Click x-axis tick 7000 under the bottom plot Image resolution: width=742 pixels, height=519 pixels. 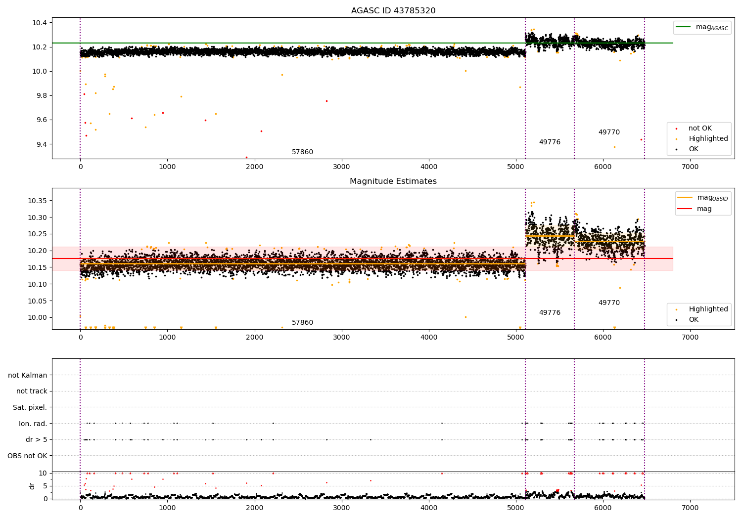[x=690, y=508]
